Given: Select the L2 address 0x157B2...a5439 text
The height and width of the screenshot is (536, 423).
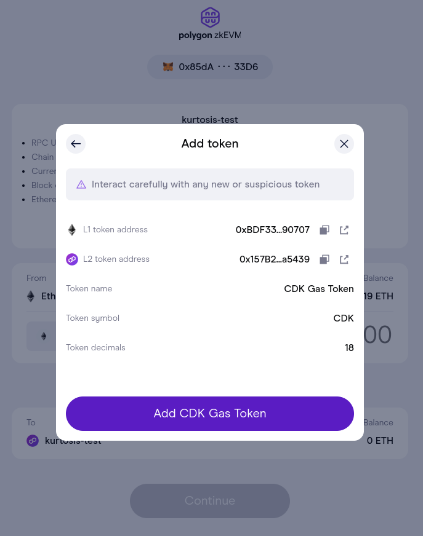Looking at the screenshot, I should pos(274,259).
